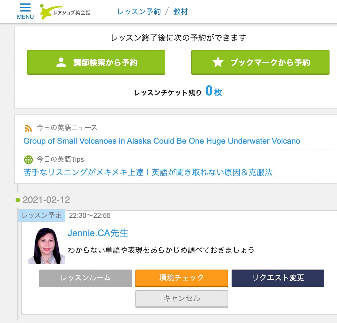Open 講師検索から予約 booking page
Viewport: 337px width, 323px height.
96,62
